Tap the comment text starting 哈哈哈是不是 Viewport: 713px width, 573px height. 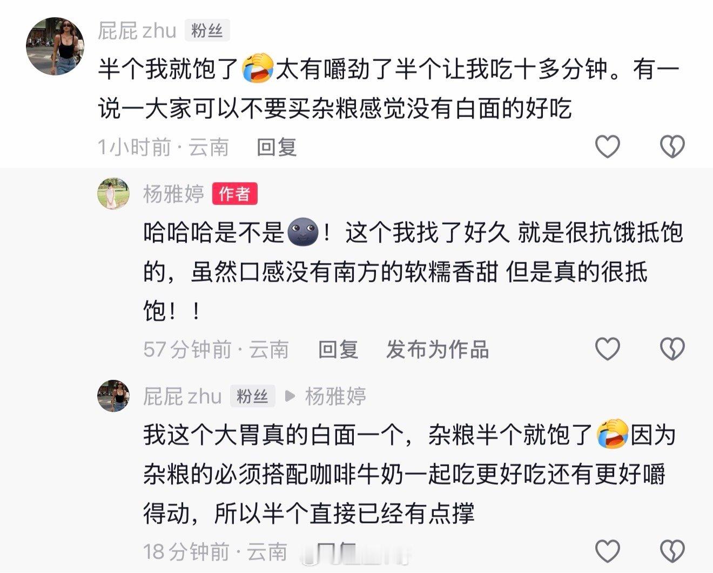413,272
